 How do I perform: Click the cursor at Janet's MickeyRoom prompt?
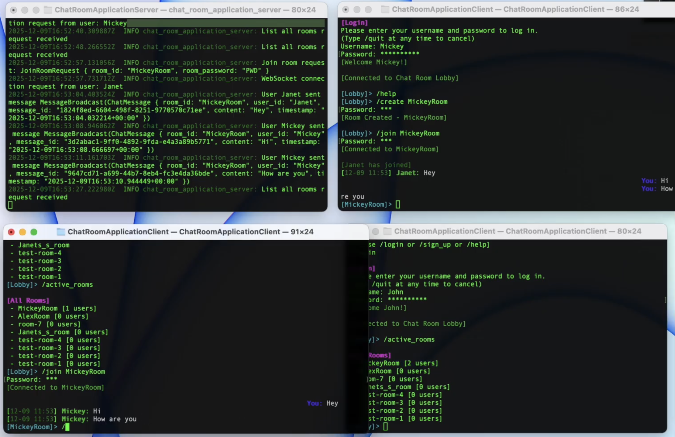tap(67, 428)
